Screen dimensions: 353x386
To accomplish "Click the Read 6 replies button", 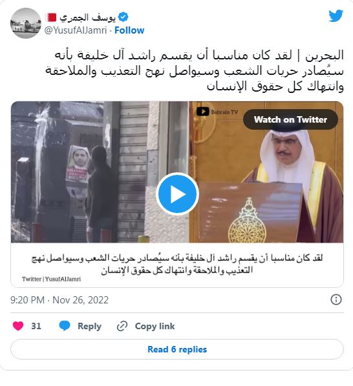I will pos(177,349).
